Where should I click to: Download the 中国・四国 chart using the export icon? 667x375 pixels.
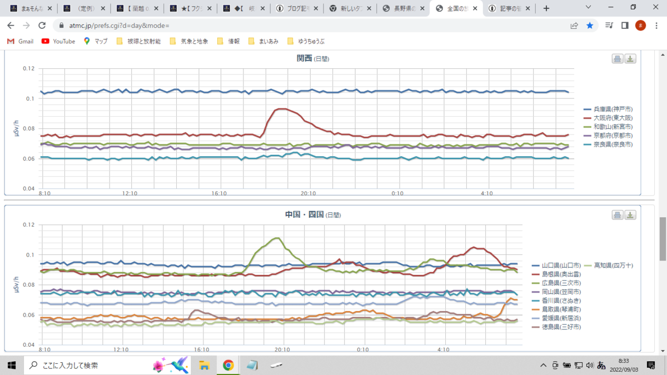[630, 216]
